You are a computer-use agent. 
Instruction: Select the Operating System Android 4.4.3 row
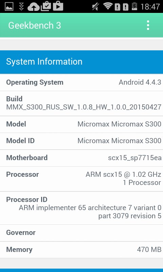click(81, 82)
